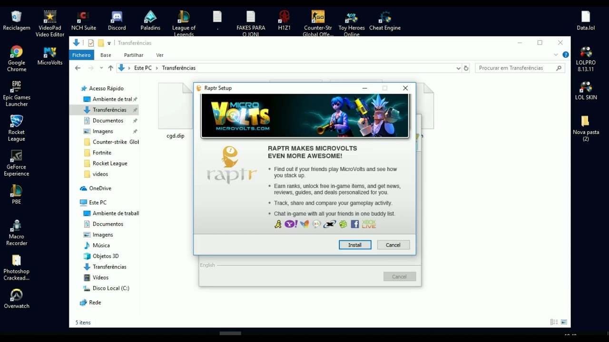Viewport: 609px width, 342px height.
Task: Click the Explorer help question mark icon
Action: point(566,55)
